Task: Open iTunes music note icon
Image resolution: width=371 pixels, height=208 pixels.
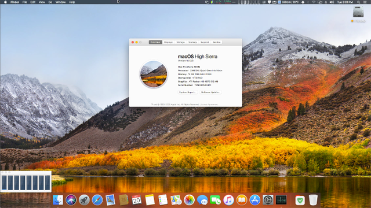Action: point(228,200)
